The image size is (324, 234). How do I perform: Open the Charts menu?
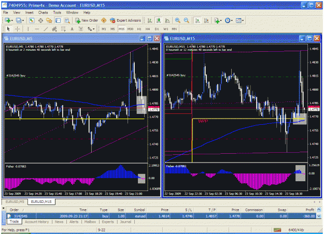(x=43, y=12)
